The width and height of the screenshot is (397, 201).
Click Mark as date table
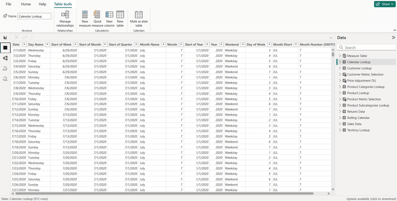139,19
